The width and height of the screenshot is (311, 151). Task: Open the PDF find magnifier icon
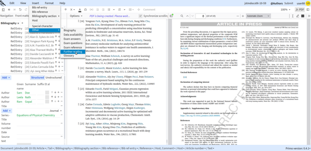182,16
